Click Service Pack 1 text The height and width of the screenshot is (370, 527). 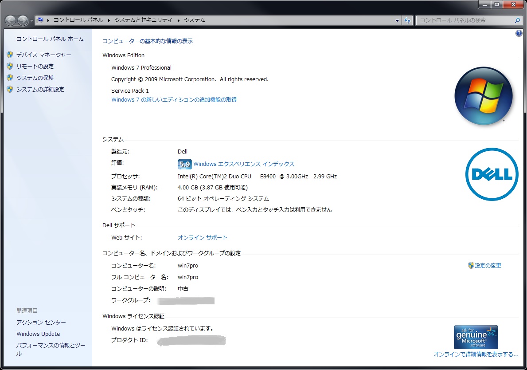pyautogui.click(x=130, y=91)
